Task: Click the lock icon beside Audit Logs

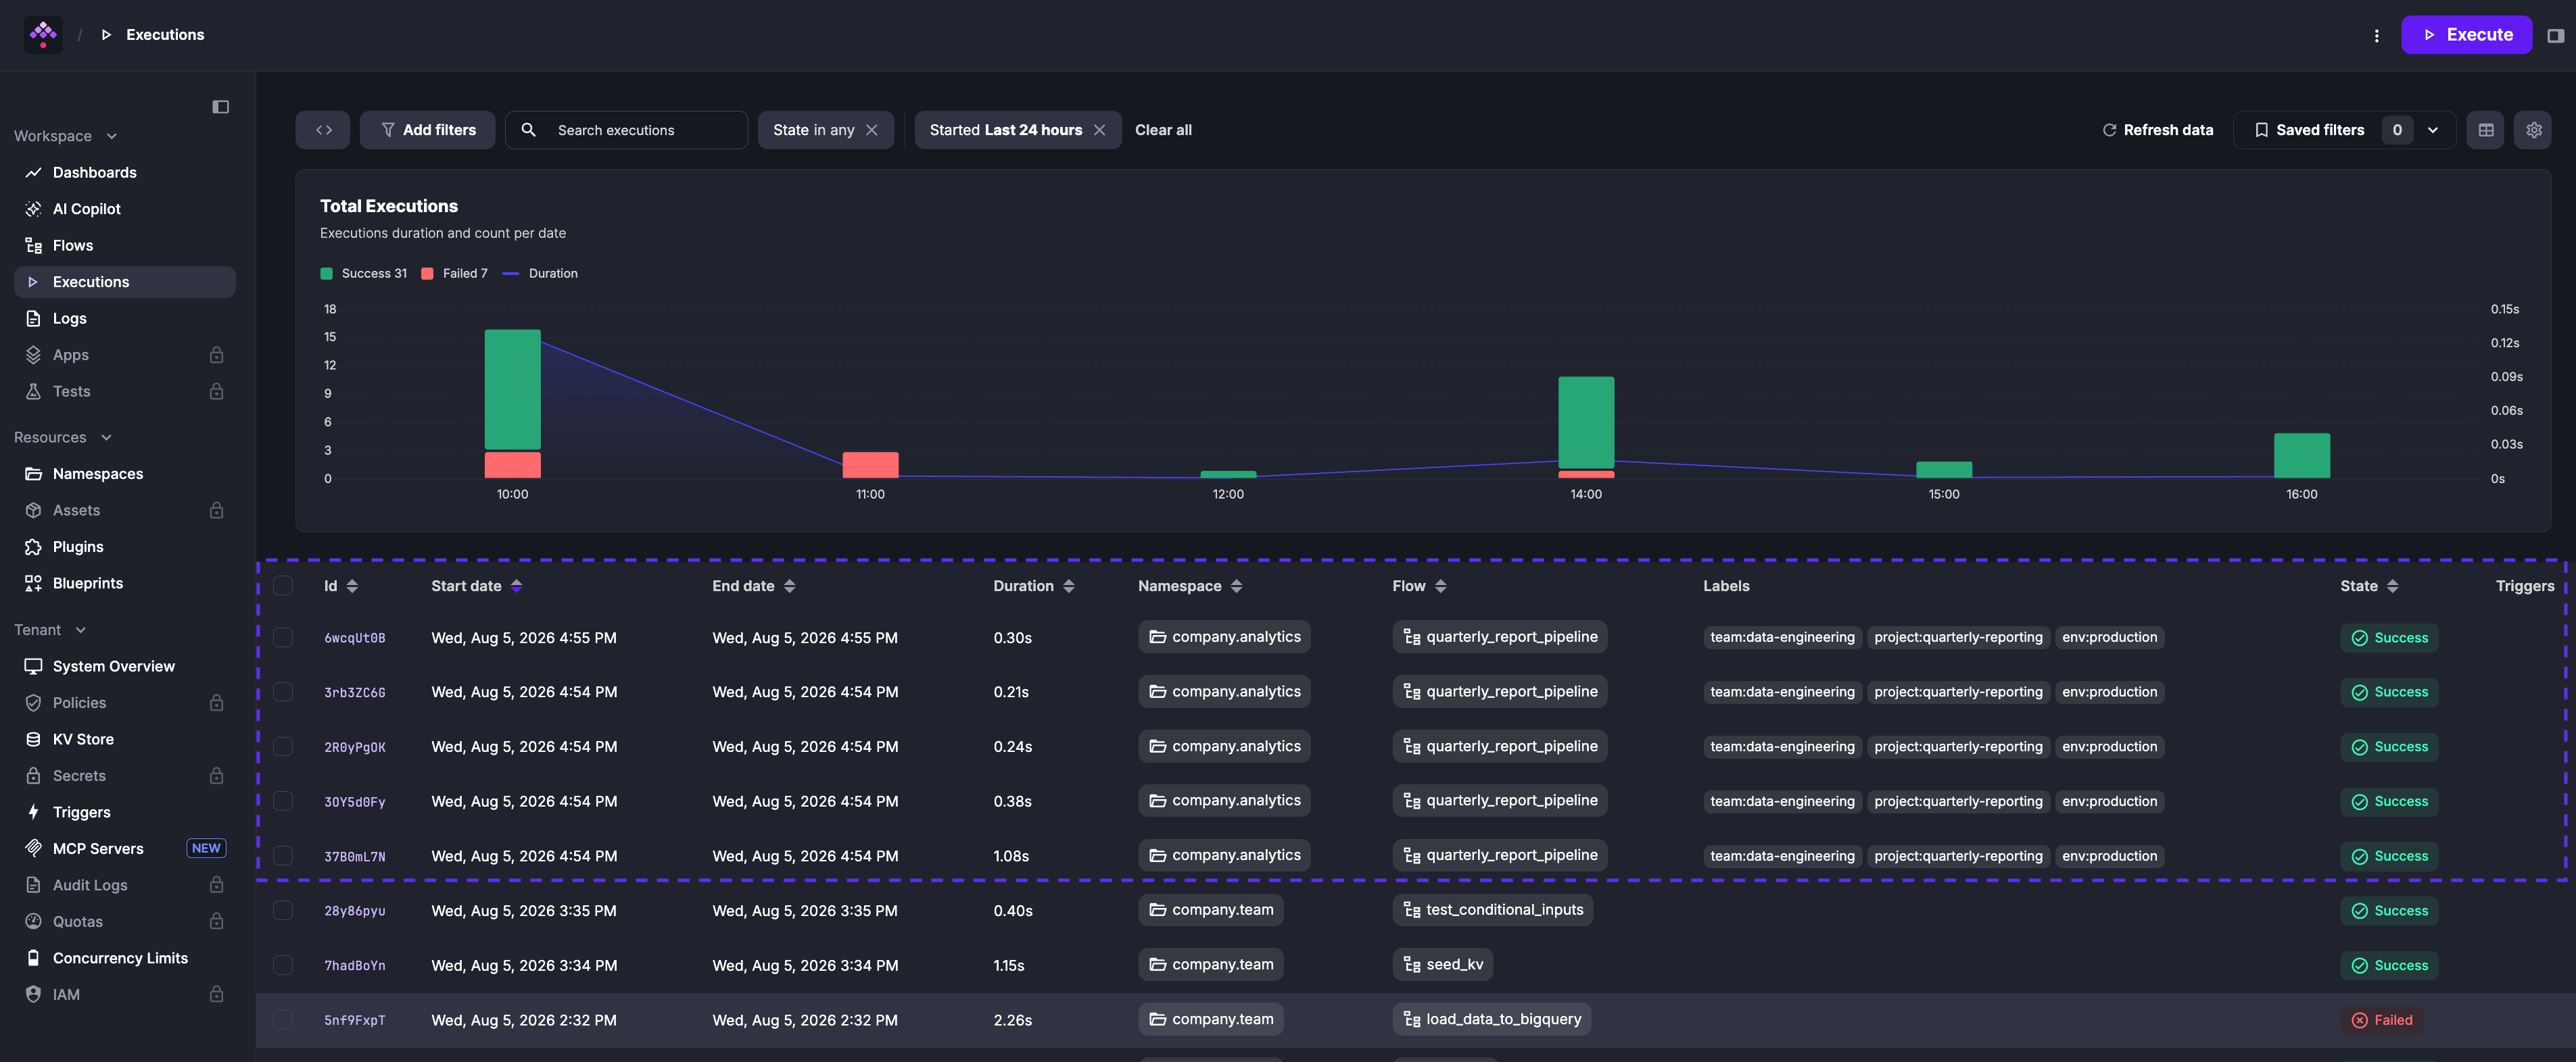Action: 216,885
